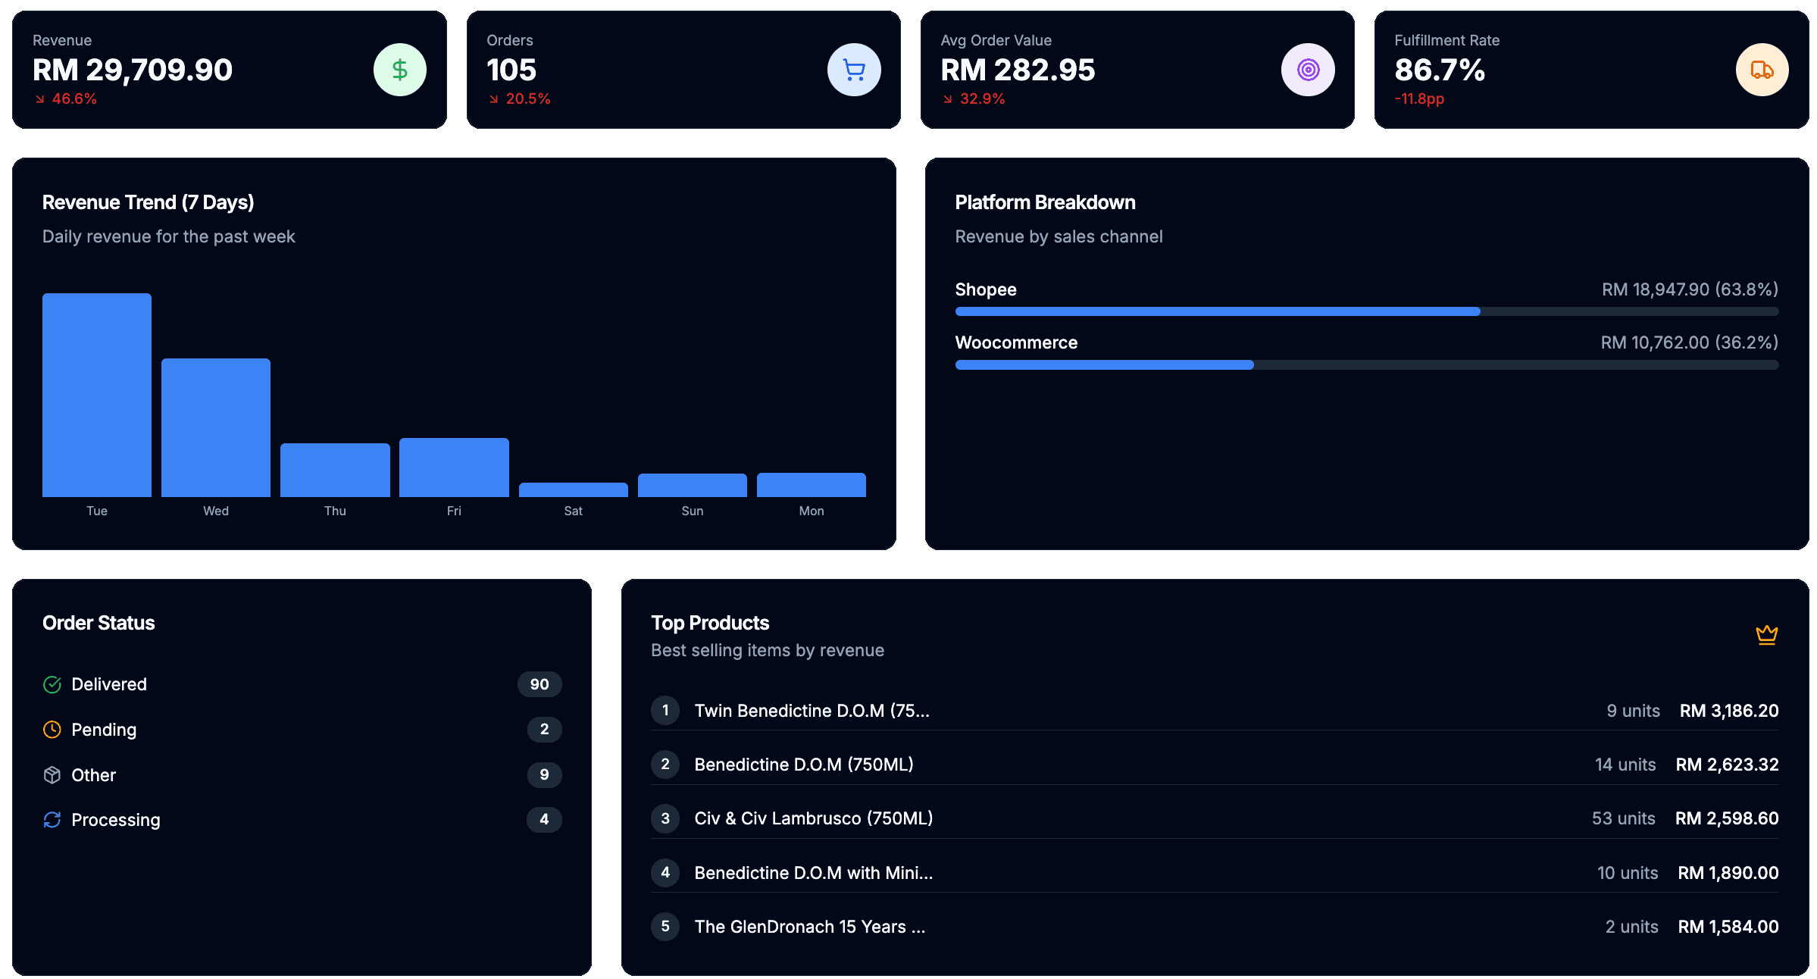Click the rank 1 number badge

665,710
